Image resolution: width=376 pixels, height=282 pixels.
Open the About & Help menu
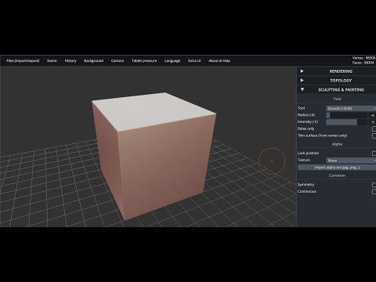click(x=219, y=61)
